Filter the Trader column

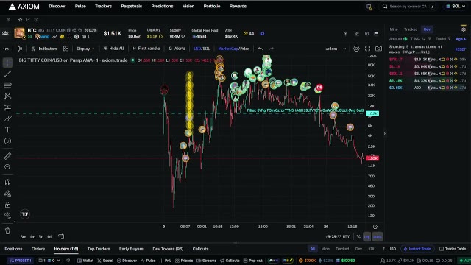click(449, 39)
